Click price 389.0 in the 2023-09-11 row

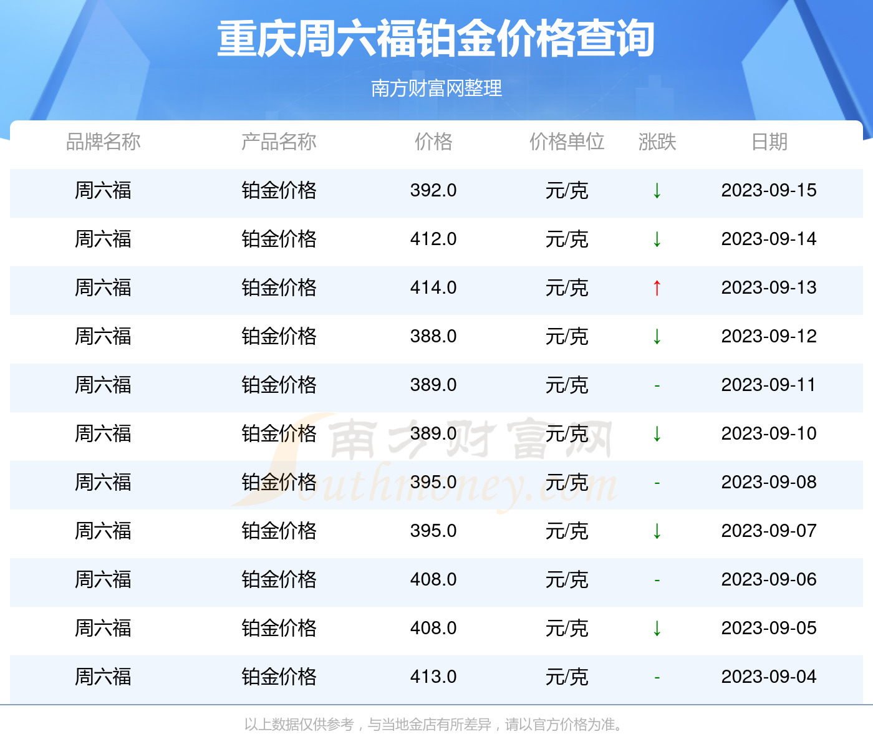(433, 385)
